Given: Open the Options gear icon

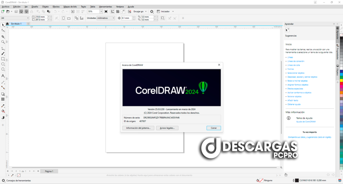Looking at the screenshot, I should click(152, 12).
